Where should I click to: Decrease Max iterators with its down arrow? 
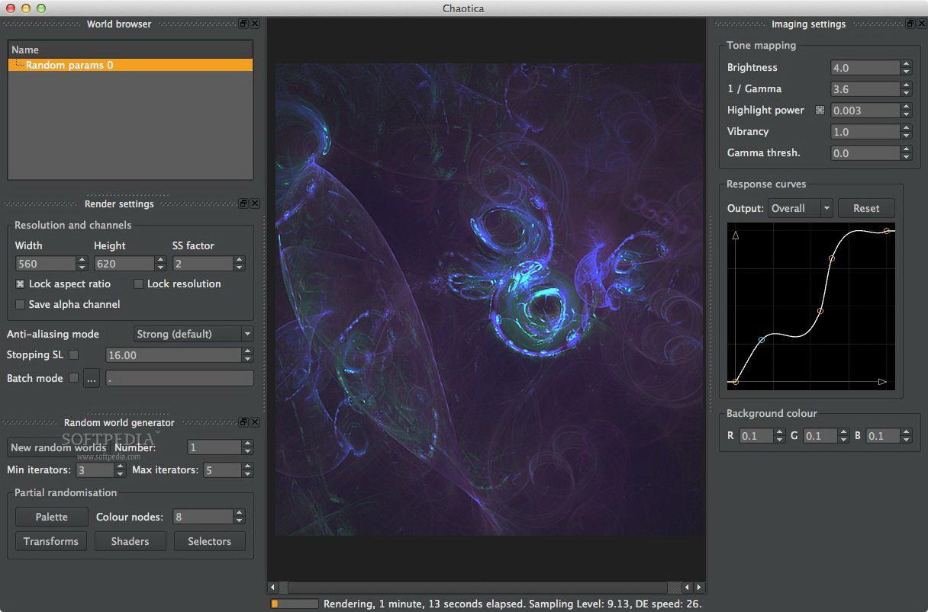(247, 474)
